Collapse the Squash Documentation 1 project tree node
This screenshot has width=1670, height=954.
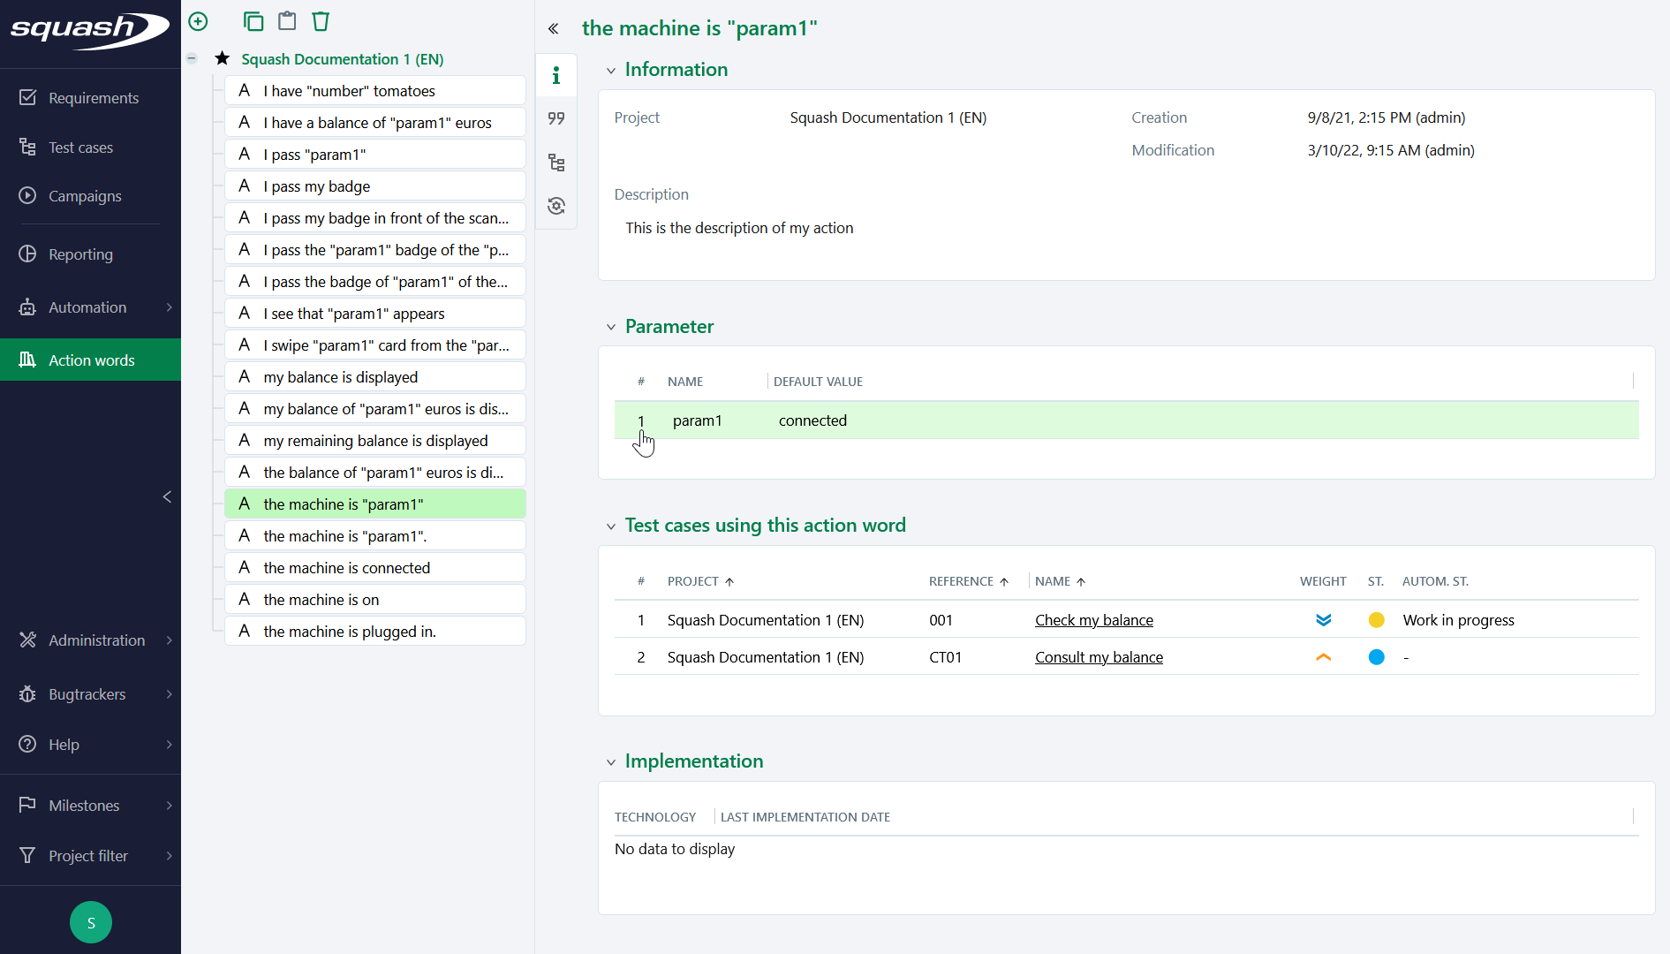192,58
